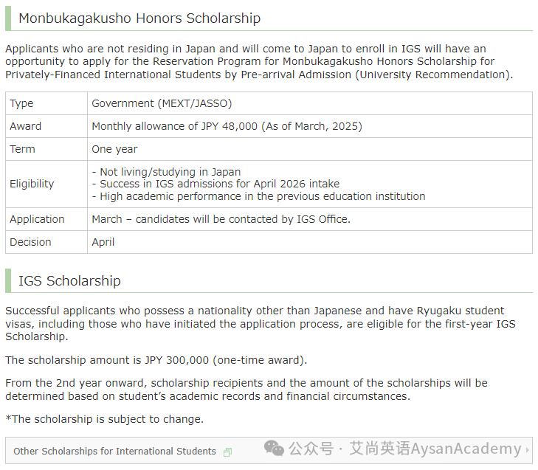
Task: Click the Monbukagakusho Honors Scholarship heading
Action: [x=139, y=18]
